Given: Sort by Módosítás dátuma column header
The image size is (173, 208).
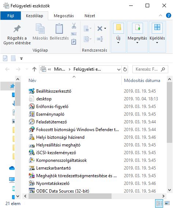Looking at the screenshot, I should pos(142,81).
